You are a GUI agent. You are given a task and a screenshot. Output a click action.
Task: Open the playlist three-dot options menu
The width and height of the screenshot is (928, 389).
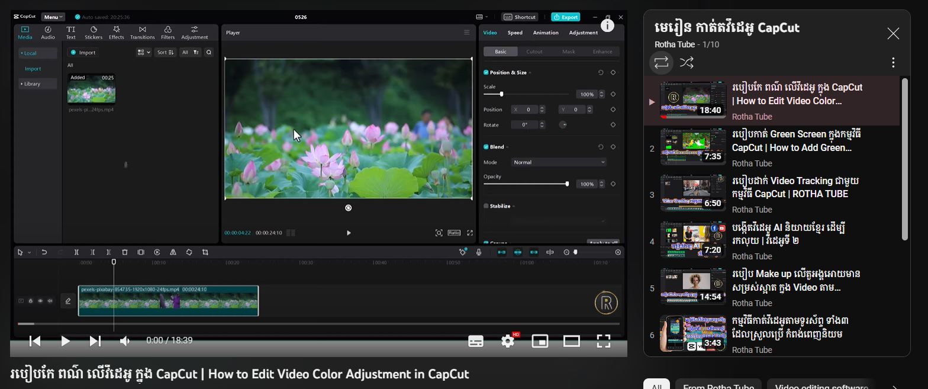[x=893, y=62]
